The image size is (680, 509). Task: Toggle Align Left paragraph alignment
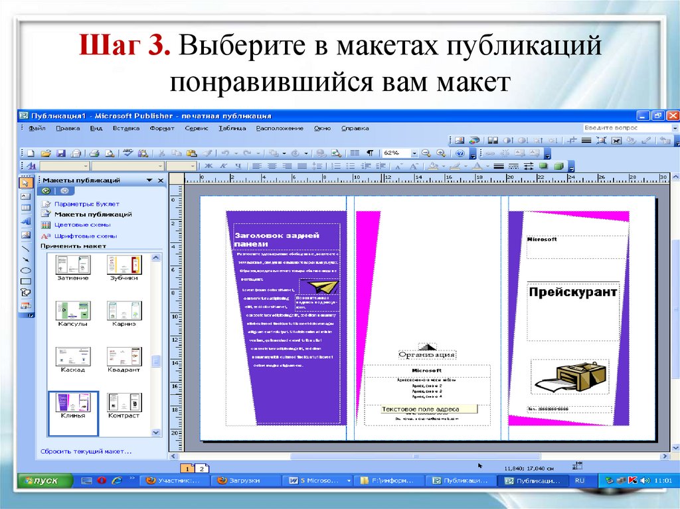click(257, 166)
